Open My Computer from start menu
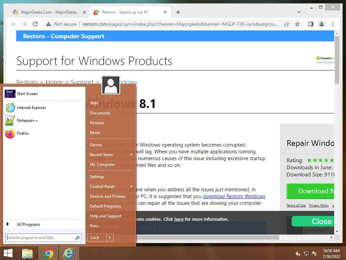This screenshot has height=260, width=346. point(102,165)
